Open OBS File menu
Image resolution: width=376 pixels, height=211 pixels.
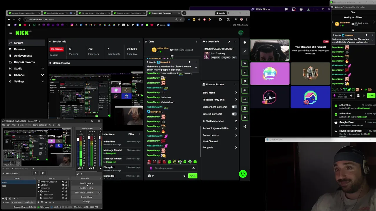click(x=4, y=125)
